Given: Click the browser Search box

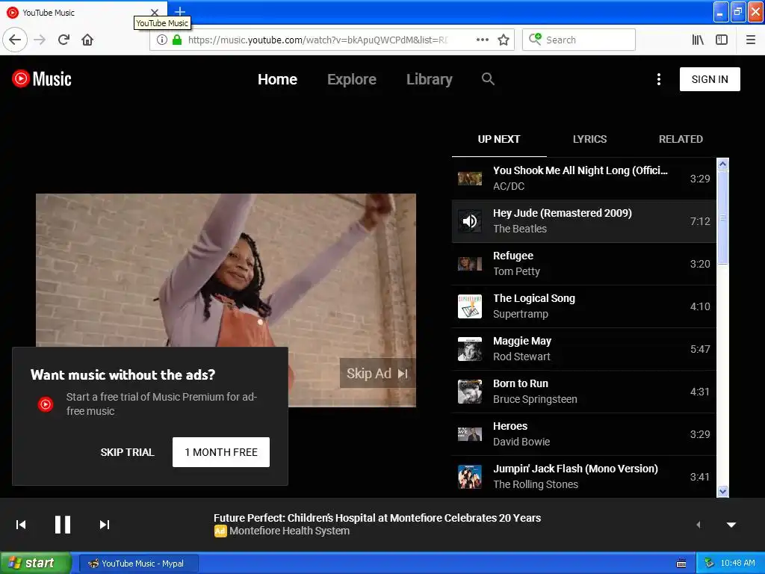Looking at the screenshot, I should point(579,40).
